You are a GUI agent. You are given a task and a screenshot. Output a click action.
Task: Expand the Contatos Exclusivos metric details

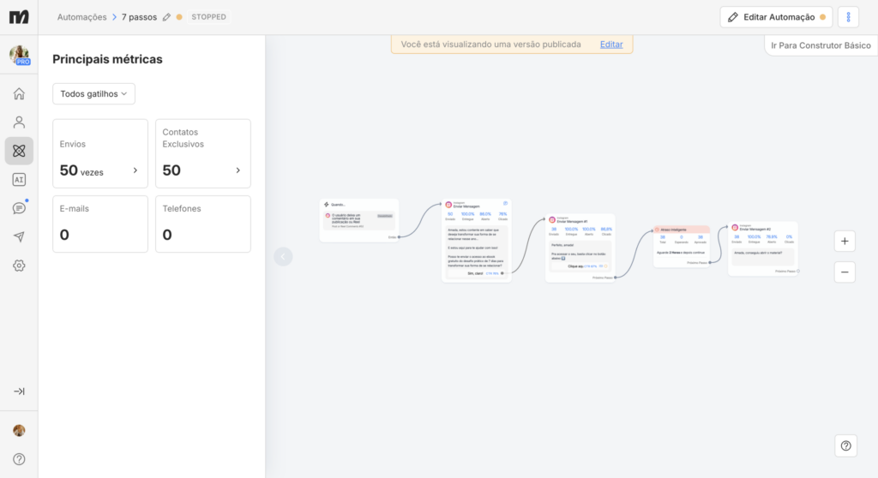click(x=238, y=170)
